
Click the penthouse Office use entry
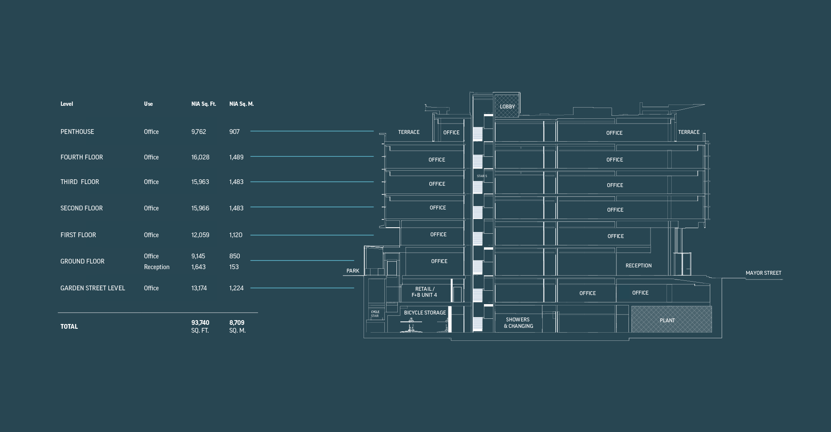coord(151,132)
